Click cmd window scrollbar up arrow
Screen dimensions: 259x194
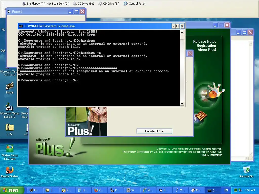[182, 32]
